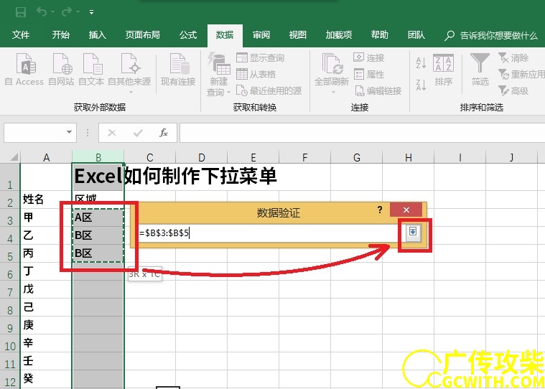Click the 自网站 import icon
Image resolution: width=545 pixels, height=389 pixels.
[61, 70]
